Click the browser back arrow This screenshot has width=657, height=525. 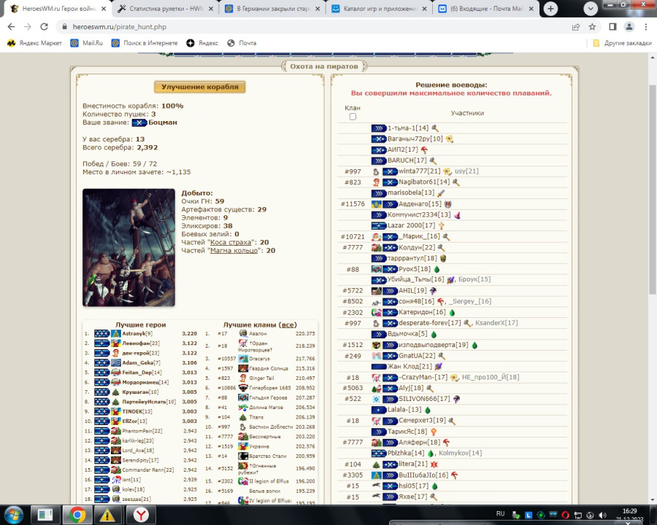[11, 27]
